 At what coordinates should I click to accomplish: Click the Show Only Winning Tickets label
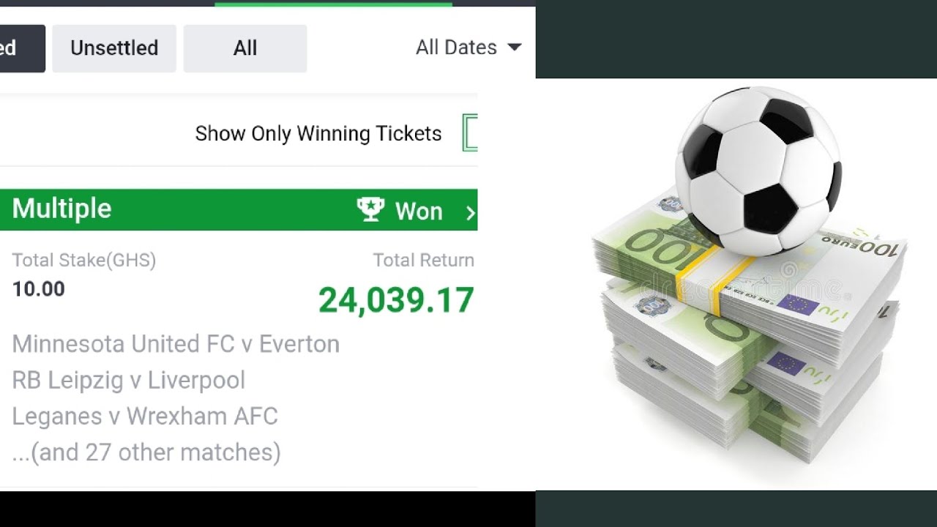[318, 134]
